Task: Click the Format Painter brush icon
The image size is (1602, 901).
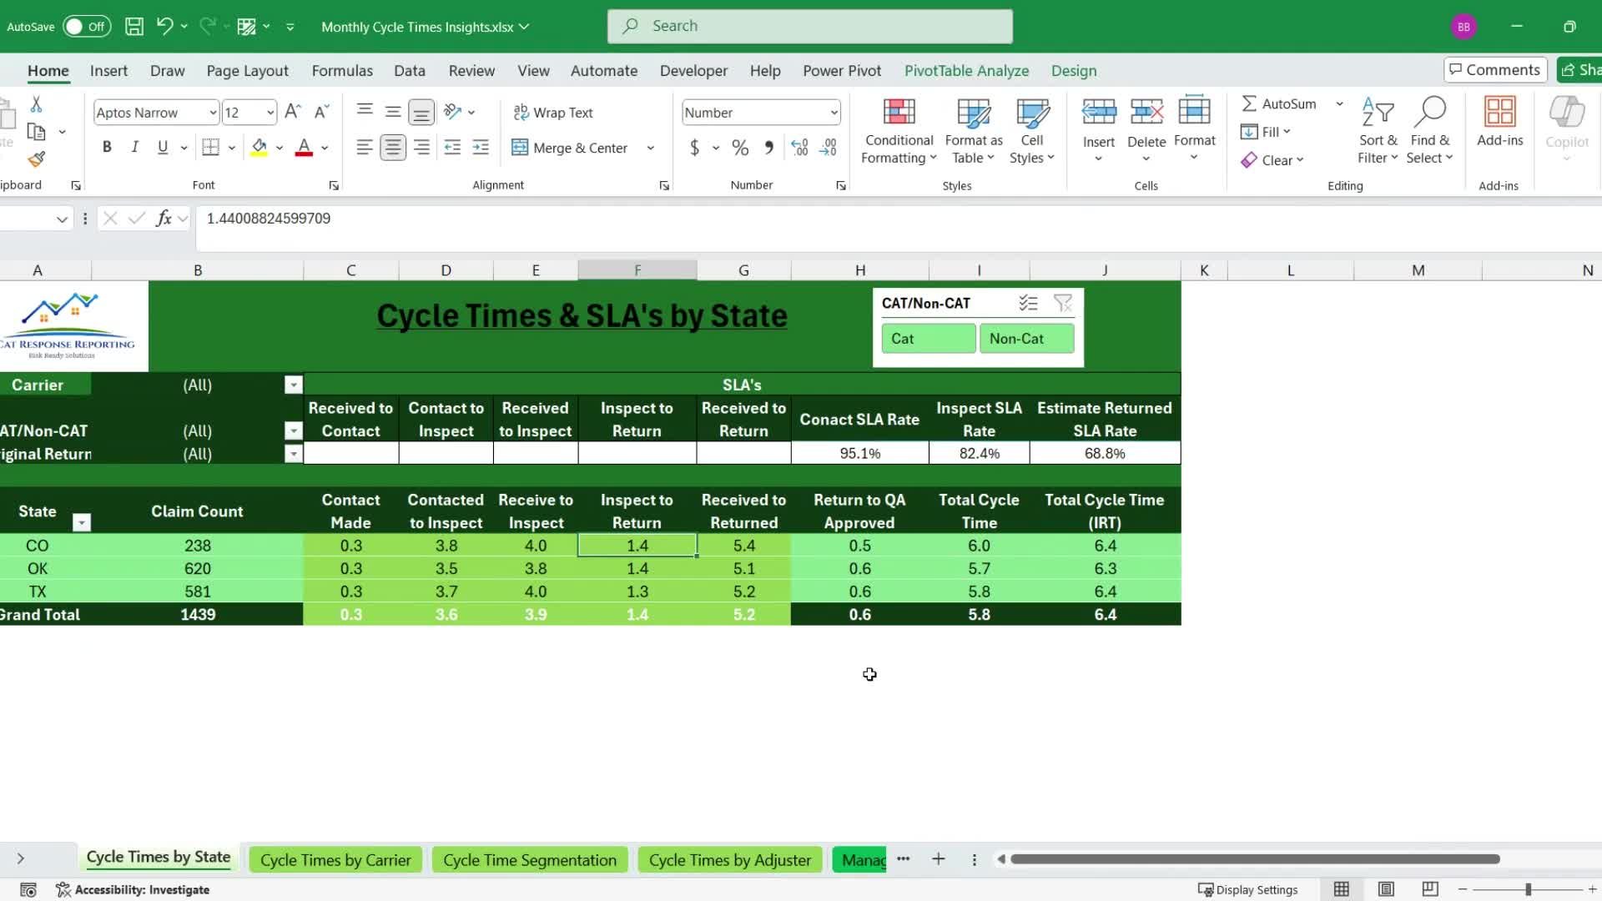Action: tap(36, 159)
